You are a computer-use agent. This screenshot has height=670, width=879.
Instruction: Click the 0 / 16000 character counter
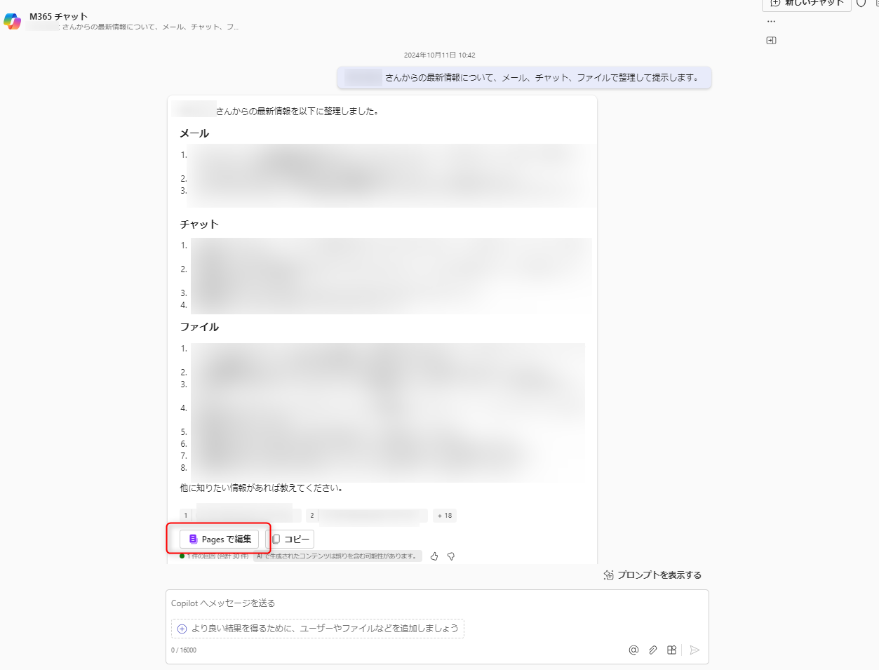pyautogui.click(x=184, y=650)
